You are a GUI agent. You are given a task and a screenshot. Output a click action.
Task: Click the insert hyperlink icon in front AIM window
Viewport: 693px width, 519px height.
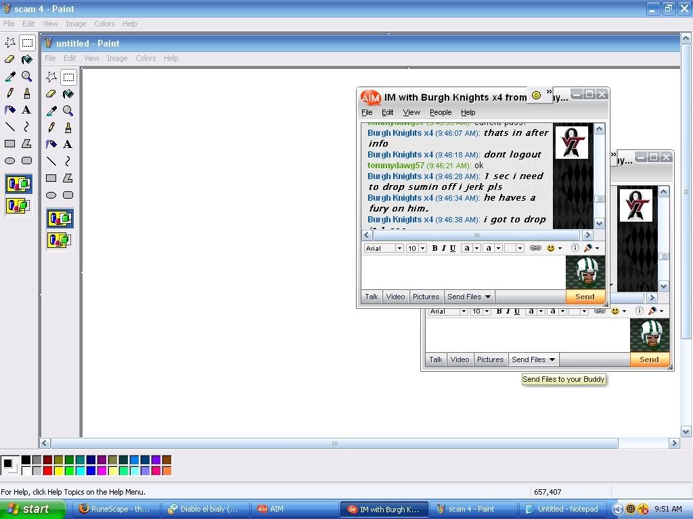(x=535, y=248)
